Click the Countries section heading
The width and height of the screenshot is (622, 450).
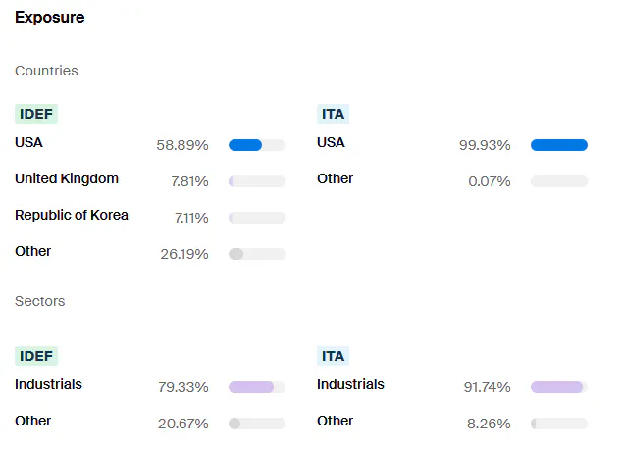pyautogui.click(x=46, y=71)
